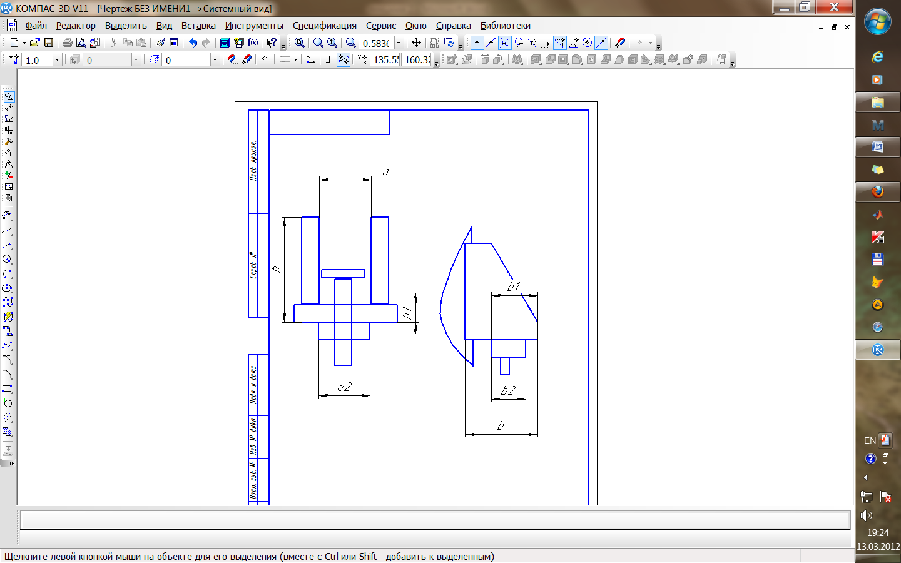Toggle the Nearest point snap button
The width and height of the screenshot is (901, 563).
tap(477, 43)
